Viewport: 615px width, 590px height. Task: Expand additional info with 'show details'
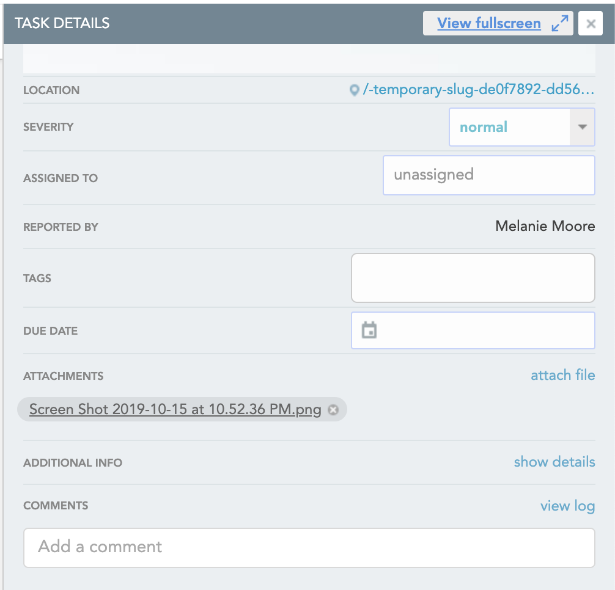tap(554, 462)
